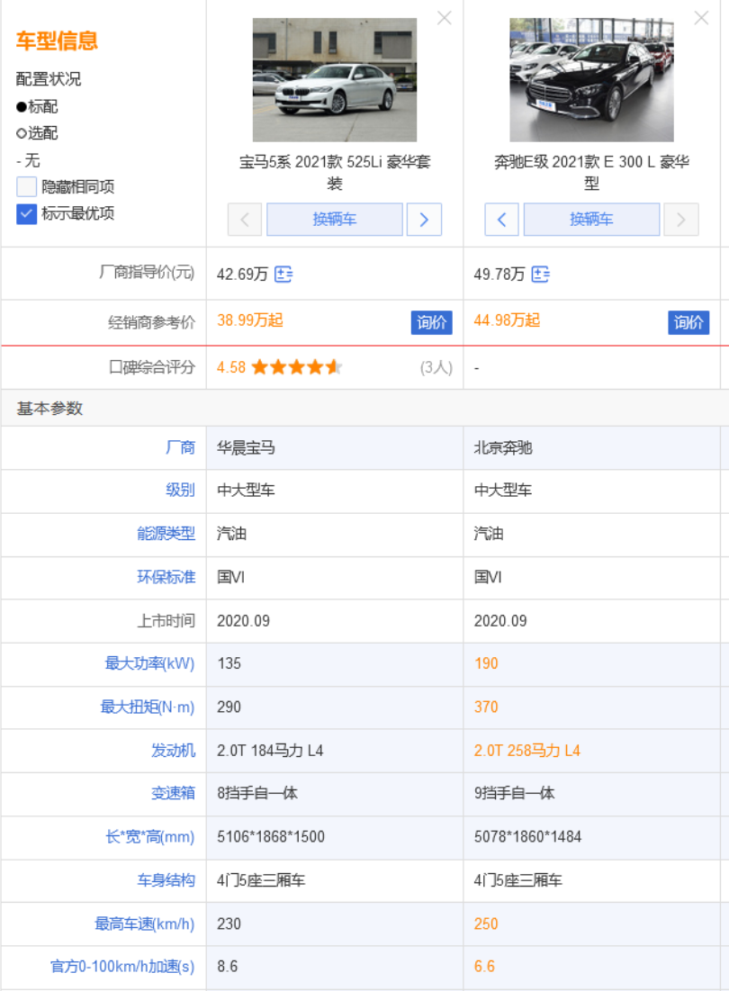
Task: Click the 基本参数 section header
Action: (x=49, y=409)
